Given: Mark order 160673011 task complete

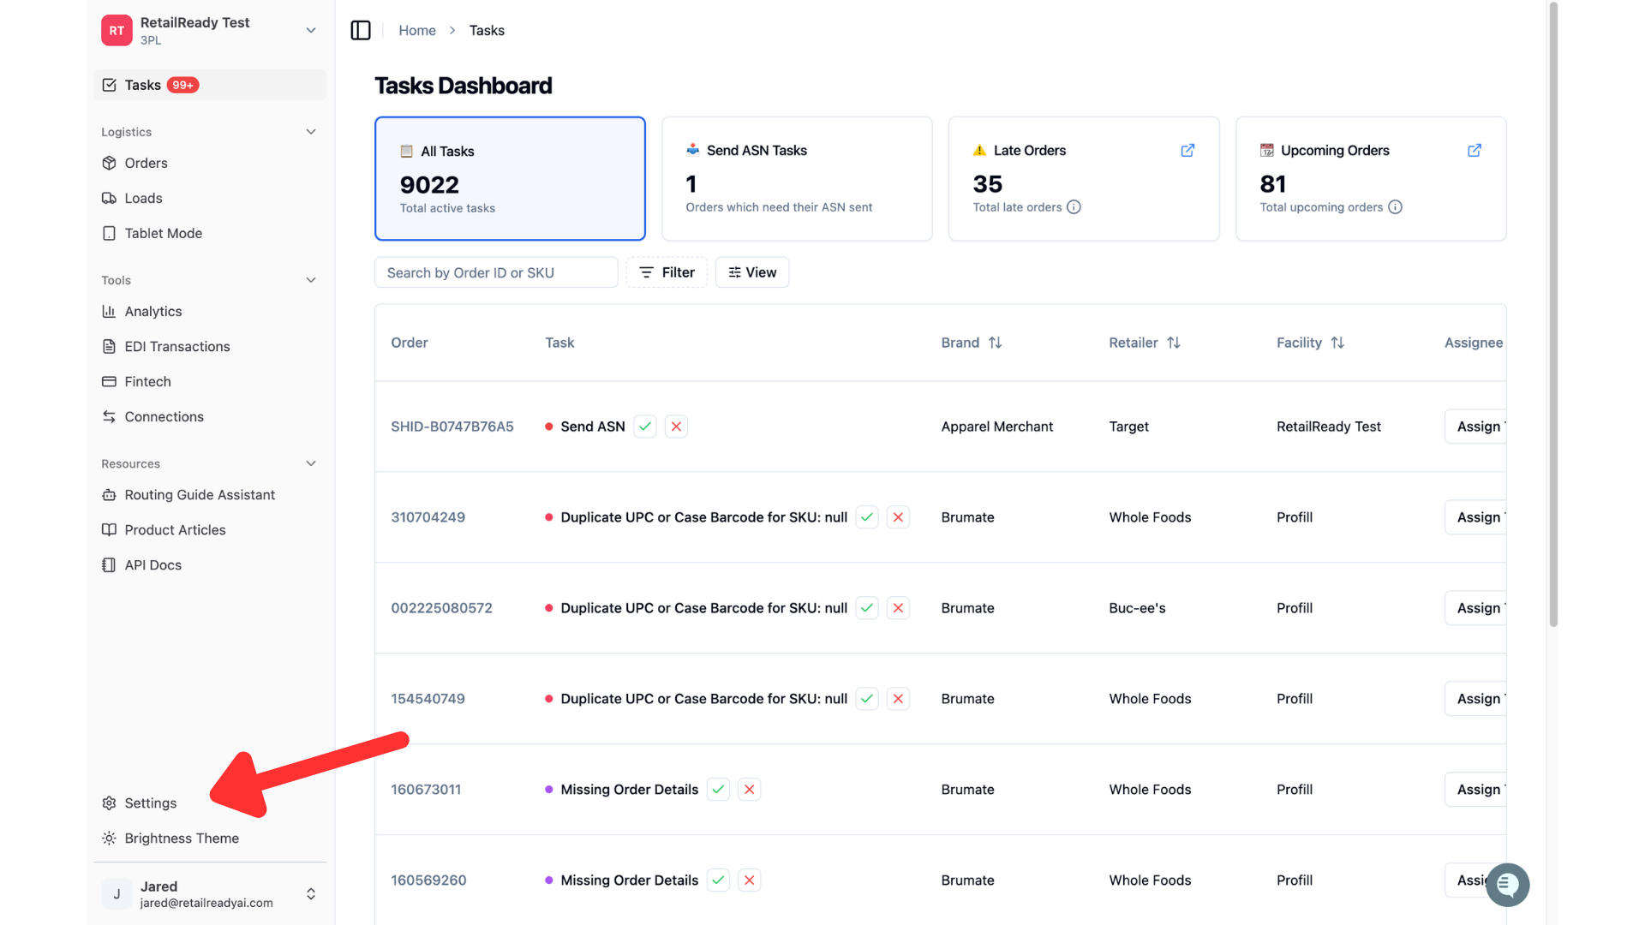Looking at the screenshot, I should pos(718,790).
